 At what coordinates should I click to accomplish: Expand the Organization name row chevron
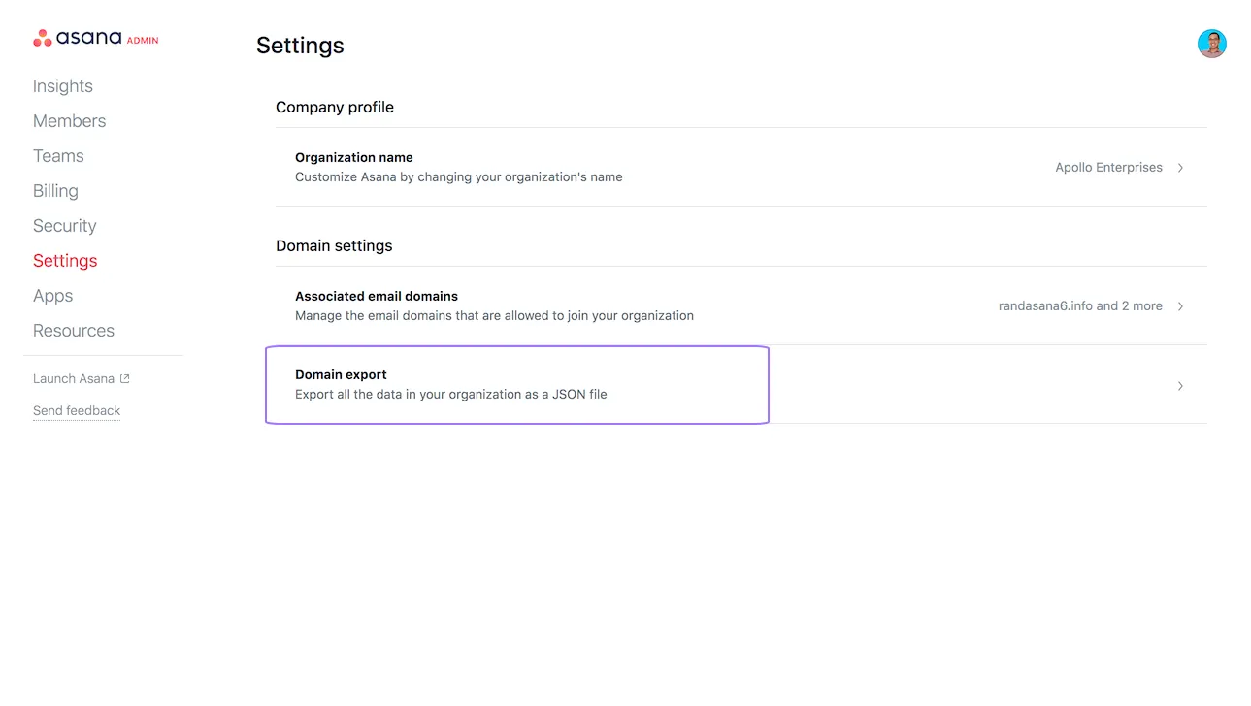(1180, 168)
